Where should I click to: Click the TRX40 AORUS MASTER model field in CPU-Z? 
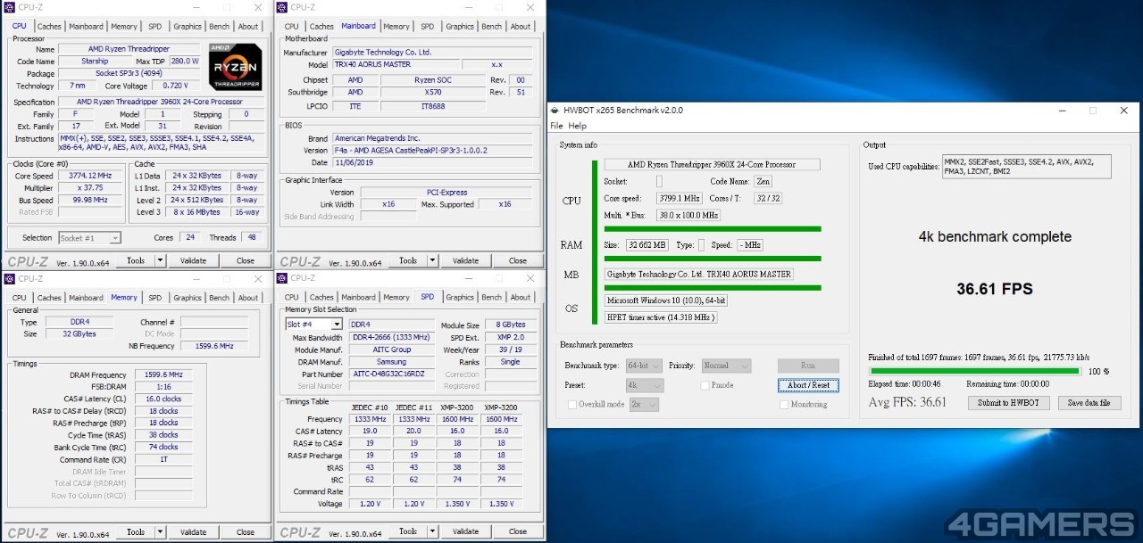click(396, 65)
